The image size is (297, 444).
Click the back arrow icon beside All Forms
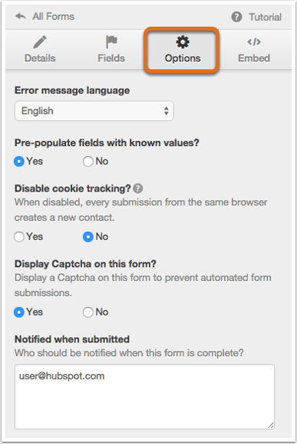tap(21, 16)
